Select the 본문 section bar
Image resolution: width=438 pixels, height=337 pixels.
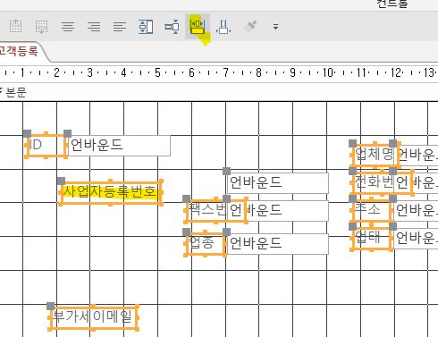point(219,92)
